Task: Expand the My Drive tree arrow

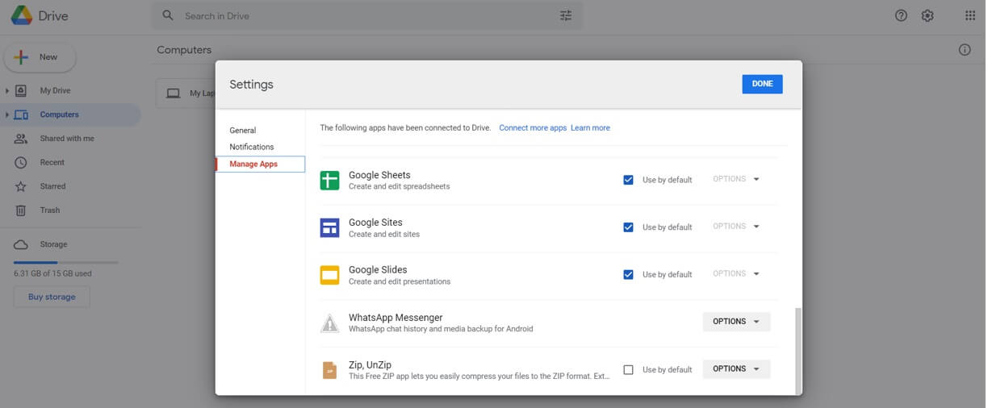Action: 7,91
